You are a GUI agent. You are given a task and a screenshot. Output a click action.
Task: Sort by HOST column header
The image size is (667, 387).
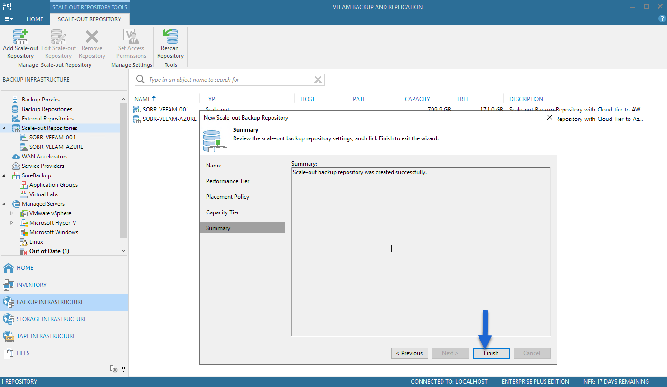308,99
